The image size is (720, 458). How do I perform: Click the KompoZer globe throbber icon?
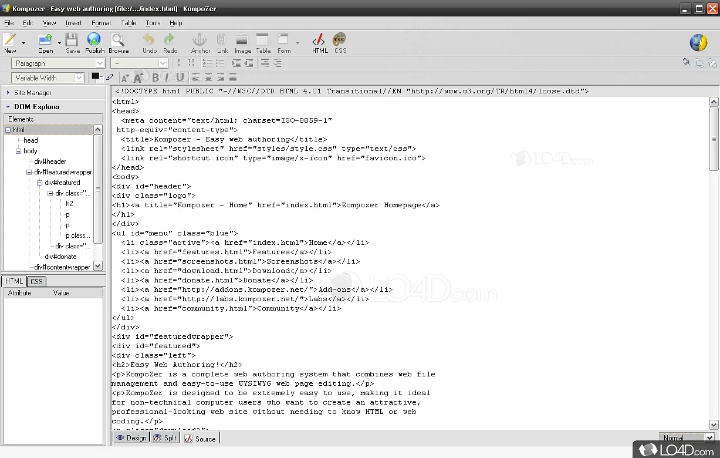pyautogui.click(x=698, y=42)
